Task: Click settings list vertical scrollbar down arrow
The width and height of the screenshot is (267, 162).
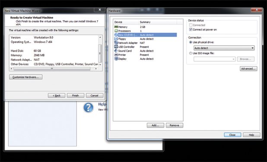Action: pos(100,65)
